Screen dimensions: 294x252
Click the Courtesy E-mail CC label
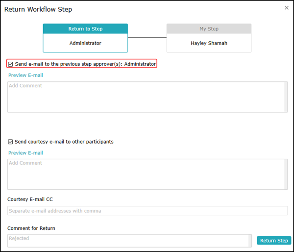click(30, 199)
